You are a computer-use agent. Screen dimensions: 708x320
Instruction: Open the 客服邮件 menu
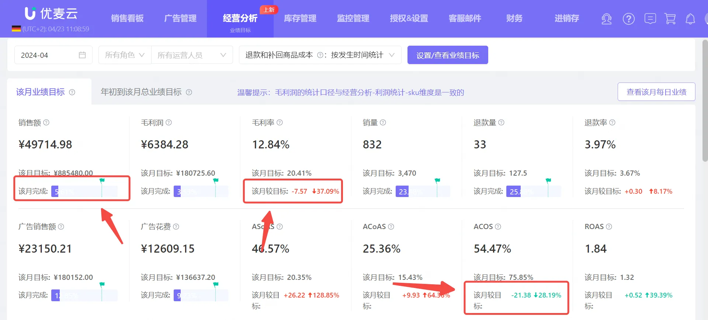click(x=465, y=18)
